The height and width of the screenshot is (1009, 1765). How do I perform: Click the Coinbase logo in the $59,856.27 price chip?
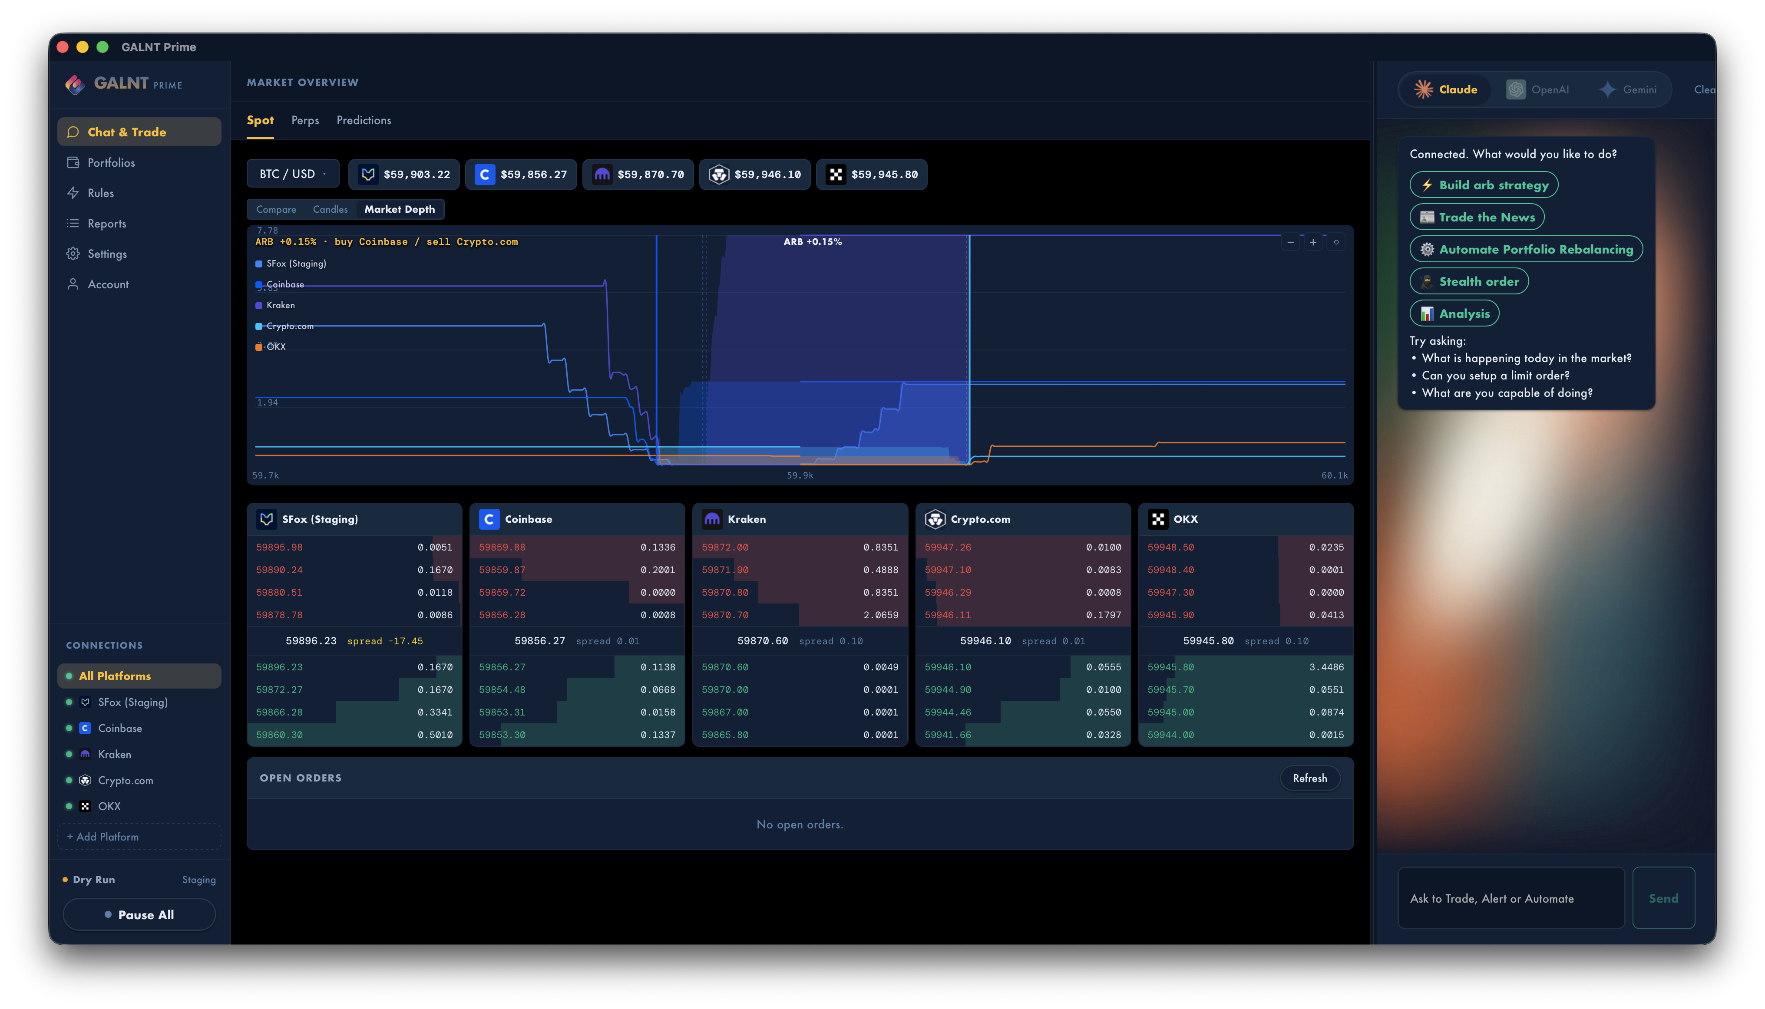485,174
